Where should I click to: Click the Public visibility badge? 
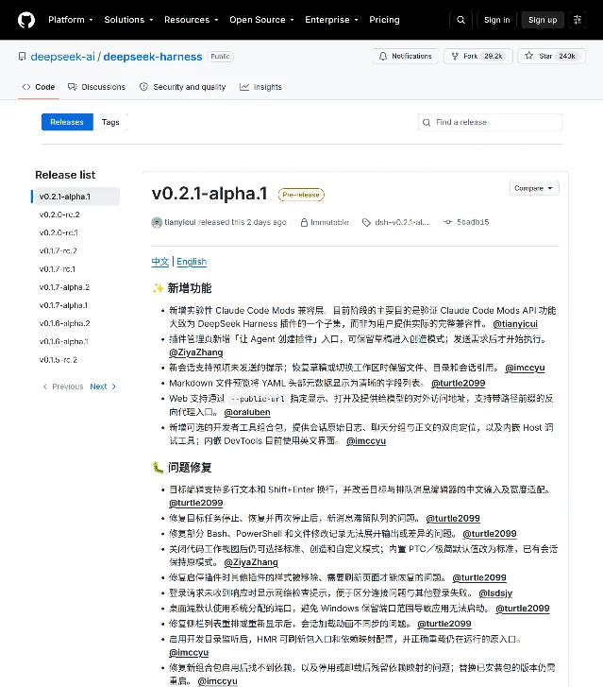(x=220, y=57)
